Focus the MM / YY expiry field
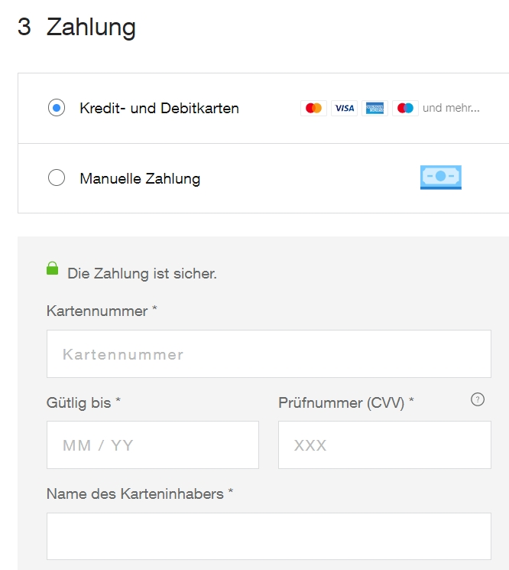 (x=153, y=445)
